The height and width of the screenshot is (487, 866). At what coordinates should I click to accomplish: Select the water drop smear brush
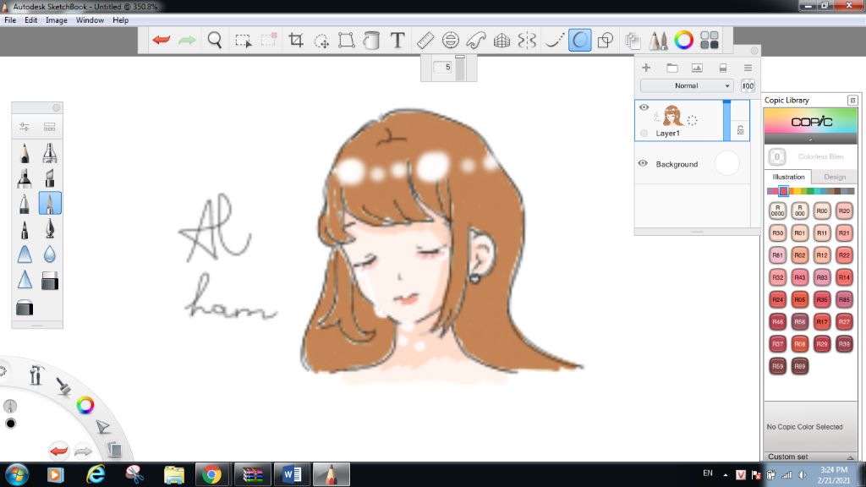pos(50,254)
